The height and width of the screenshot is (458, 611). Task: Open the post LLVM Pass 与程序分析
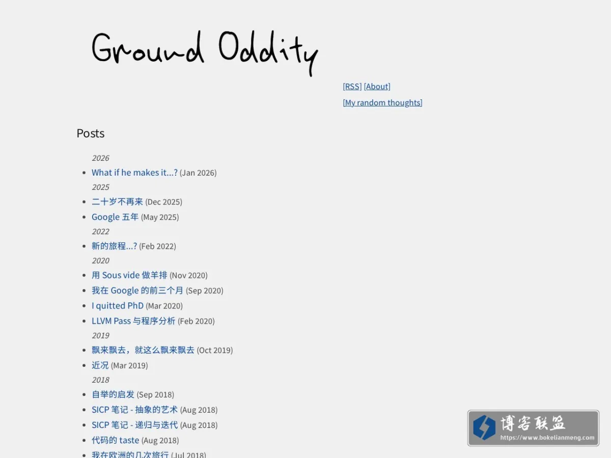(133, 321)
